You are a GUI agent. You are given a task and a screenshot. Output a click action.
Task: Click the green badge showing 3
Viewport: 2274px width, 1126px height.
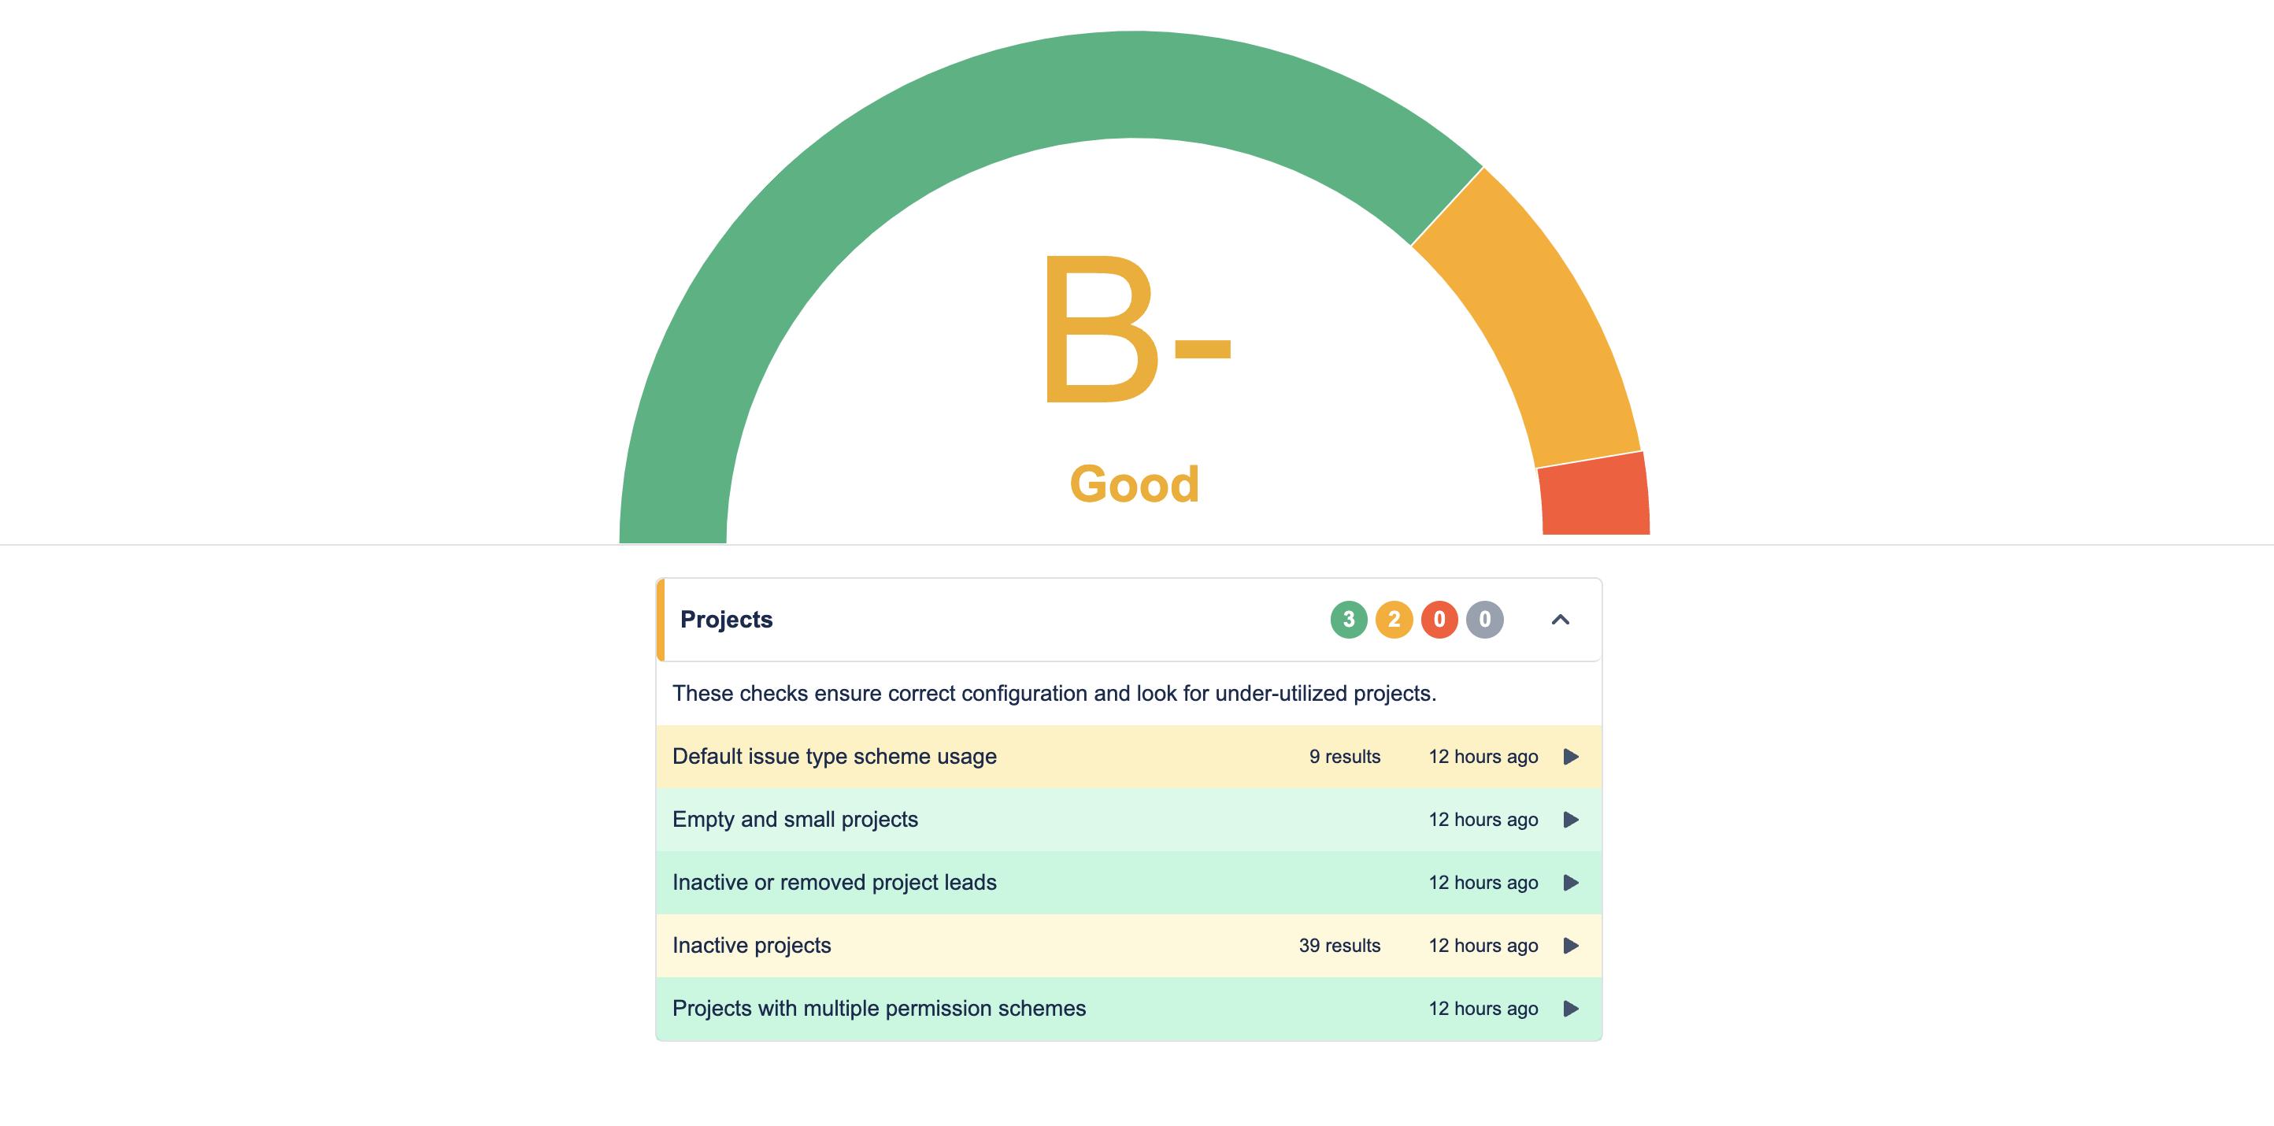click(1348, 620)
